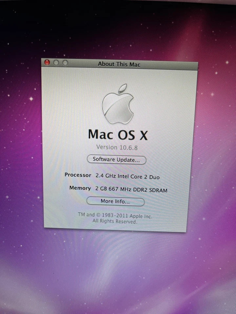Click the Apple logo image
The height and width of the screenshot is (314, 236).
pyautogui.click(x=118, y=104)
